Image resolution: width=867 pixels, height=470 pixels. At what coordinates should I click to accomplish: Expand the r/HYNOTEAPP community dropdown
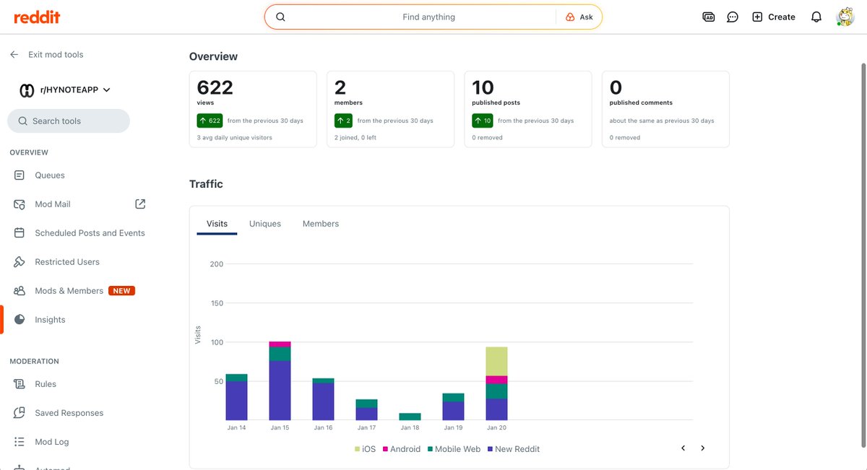click(x=107, y=90)
